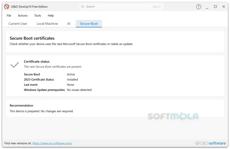Maximize the ShutUp10 window
The image size is (230, 149).
pyautogui.click(x=215, y=7)
